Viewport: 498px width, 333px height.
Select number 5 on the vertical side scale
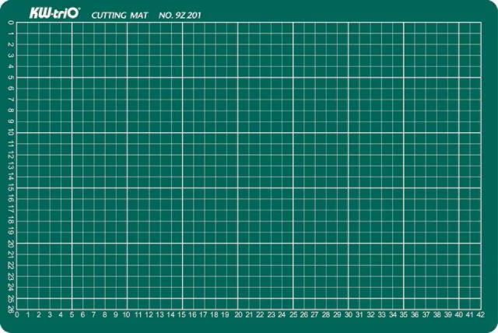(11, 78)
